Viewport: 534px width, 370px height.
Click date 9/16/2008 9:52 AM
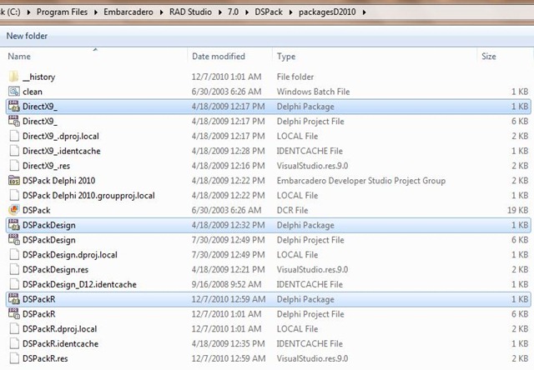point(226,285)
